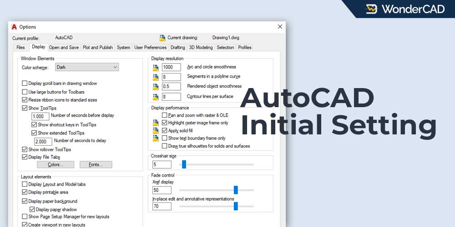This screenshot has height=227, width=455.
Task: Click drawing icon beside Highlight raster image frame
Action: tap(156, 123)
